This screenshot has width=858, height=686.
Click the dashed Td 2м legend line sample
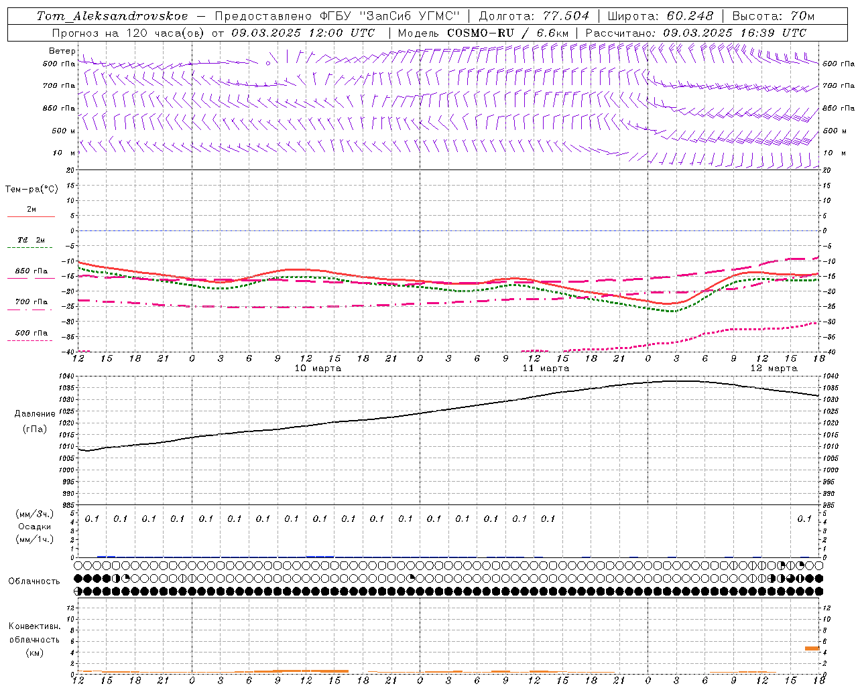[x=29, y=248]
